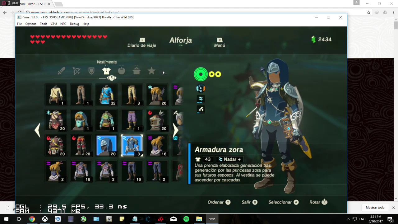
Task: Open the Cemu Tools menu
Action: tap(44, 24)
